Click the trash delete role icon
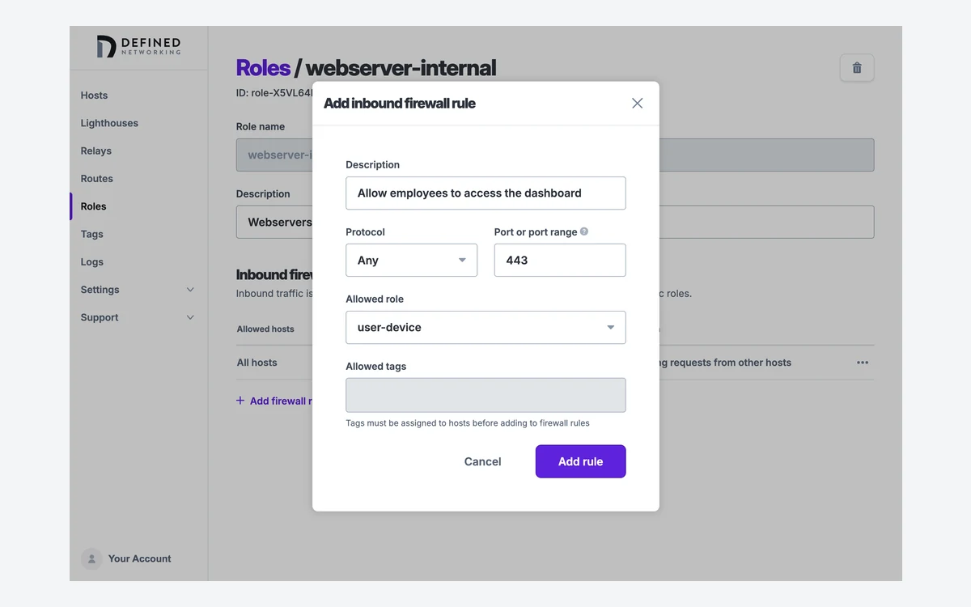The height and width of the screenshot is (607, 971). point(857,68)
